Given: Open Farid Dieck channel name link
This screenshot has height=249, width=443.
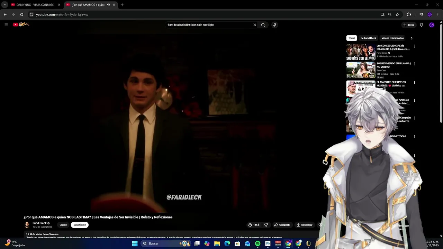Looking at the screenshot, I should (39, 223).
